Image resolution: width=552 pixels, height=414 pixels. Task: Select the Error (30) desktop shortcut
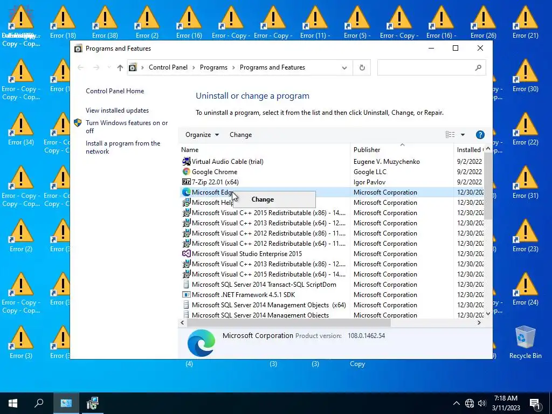tap(525, 75)
